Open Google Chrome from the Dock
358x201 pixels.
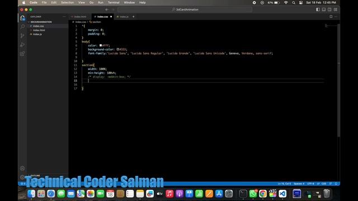(x=263, y=194)
